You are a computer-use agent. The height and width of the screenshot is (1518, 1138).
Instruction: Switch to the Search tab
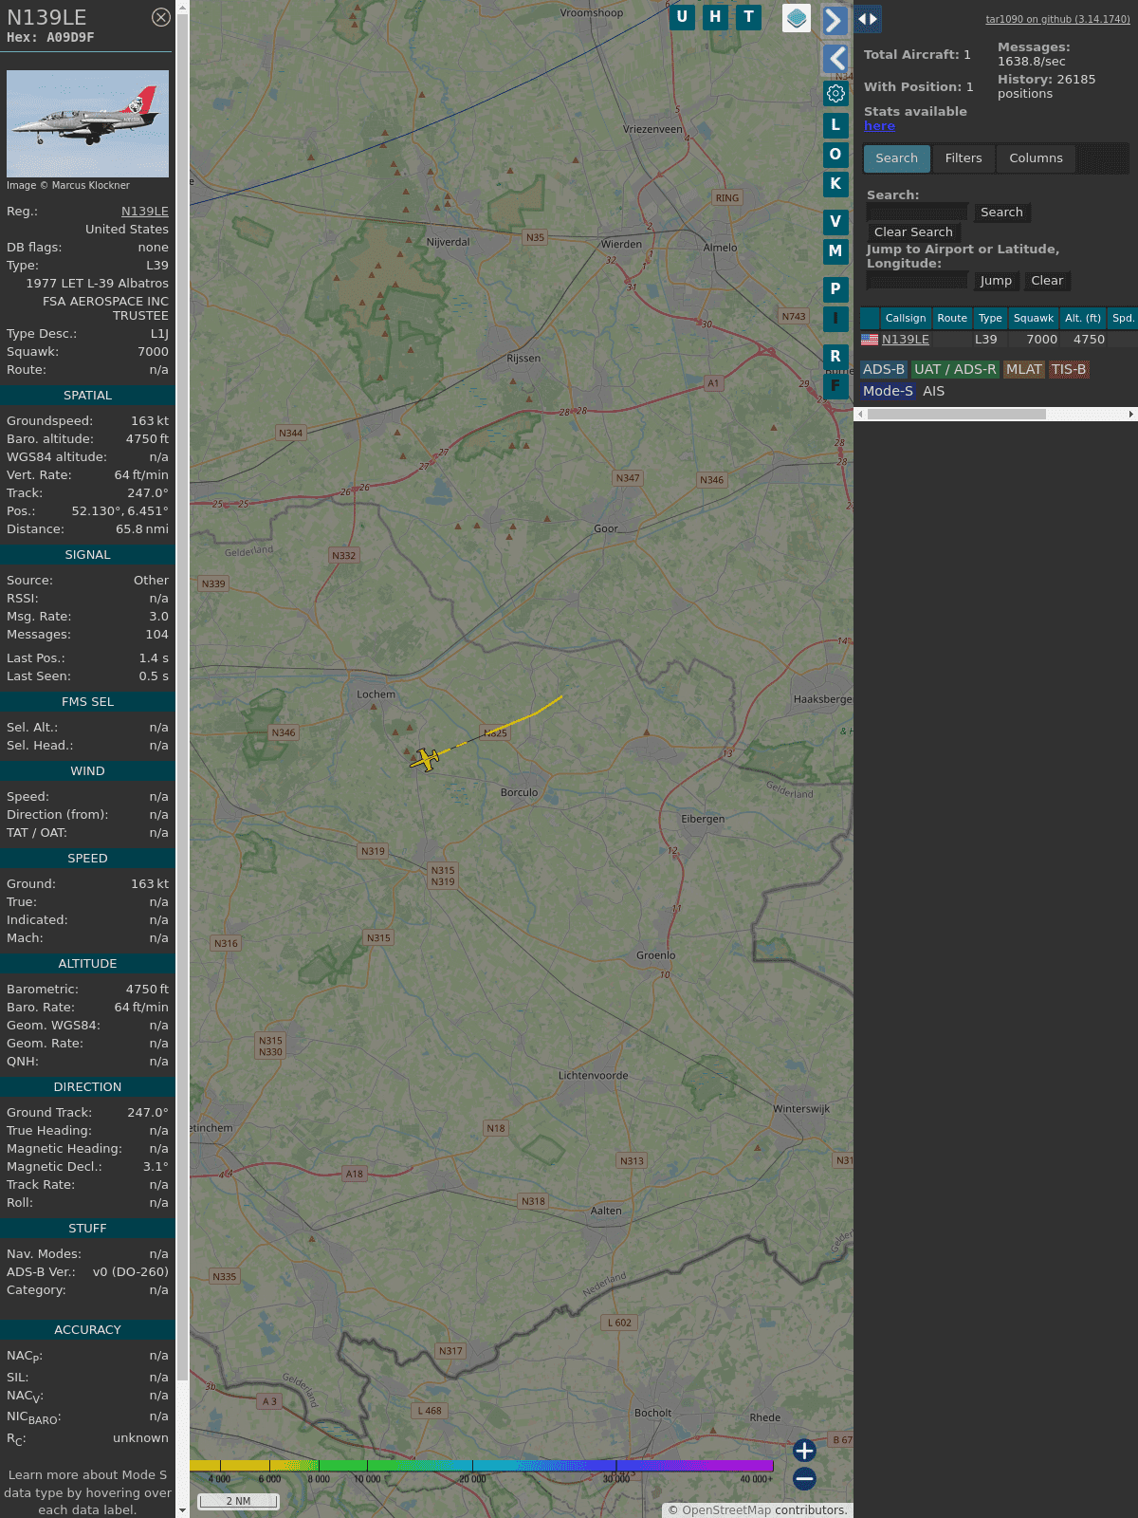pyautogui.click(x=897, y=158)
